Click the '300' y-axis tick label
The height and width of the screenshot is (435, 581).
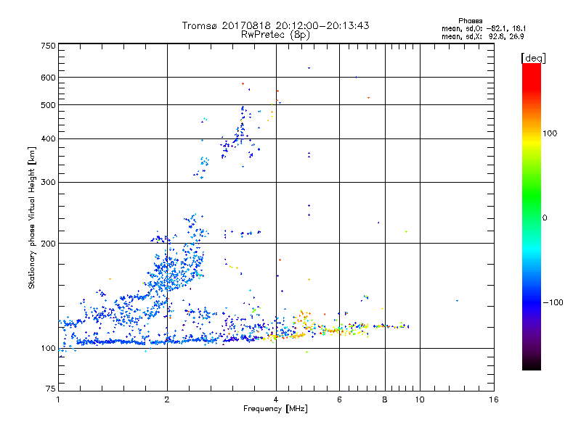tap(49, 183)
